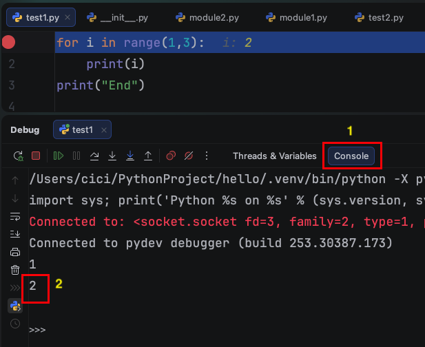Screen dimensions: 425x347
Task: Click the Print console output icon
Action: [x=15, y=252]
